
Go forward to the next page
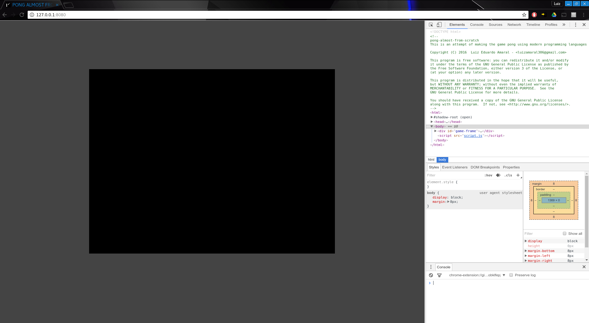(x=13, y=15)
